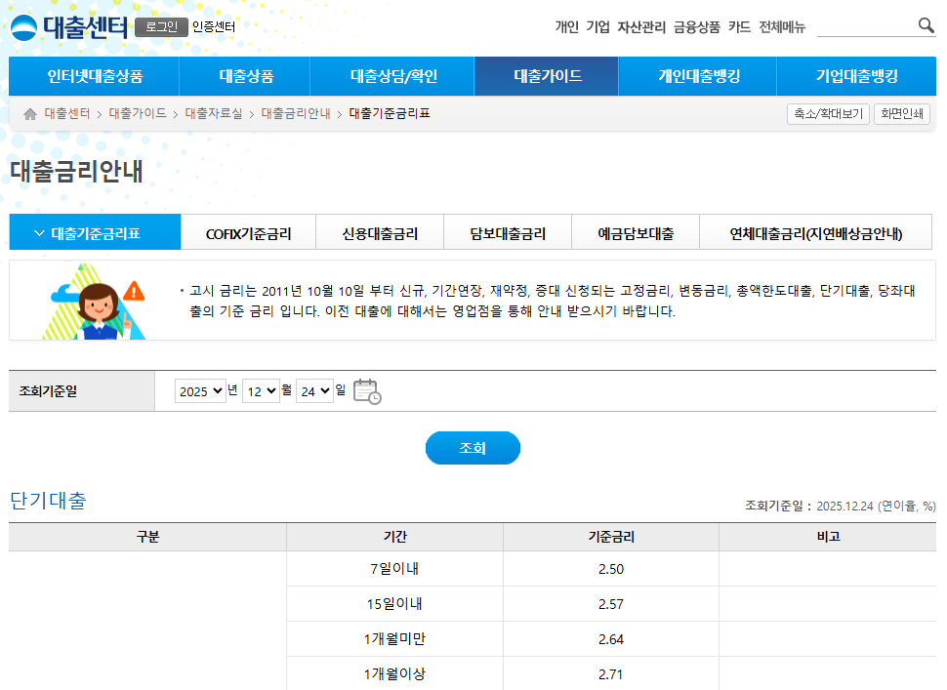The width and height of the screenshot is (947, 690).
Task: Open the 대출가이드 menu
Action: 547,76
